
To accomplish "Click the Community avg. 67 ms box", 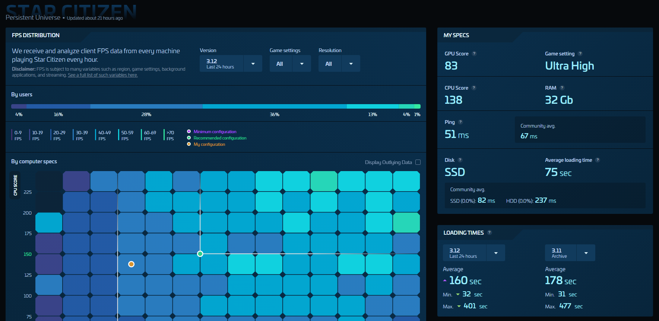I will pos(580,130).
